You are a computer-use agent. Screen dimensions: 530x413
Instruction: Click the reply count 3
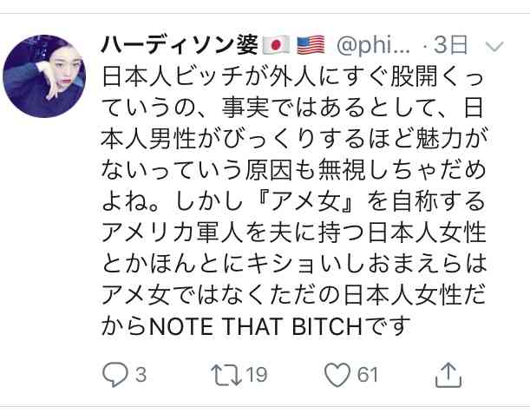tap(141, 375)
